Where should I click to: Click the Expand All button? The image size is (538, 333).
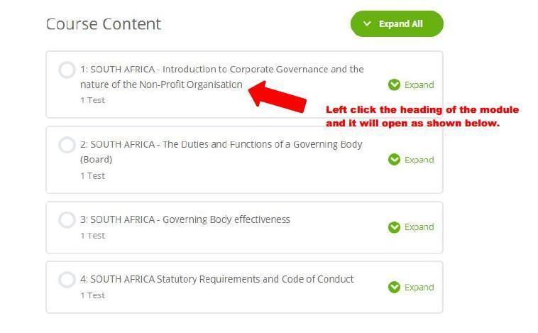point(397,23)
